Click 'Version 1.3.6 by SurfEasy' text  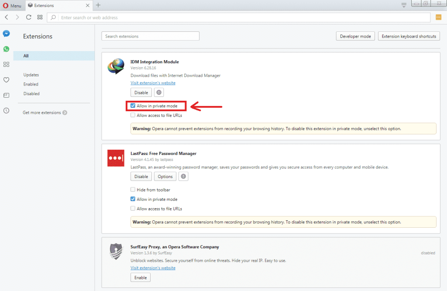tap(151, 253)
